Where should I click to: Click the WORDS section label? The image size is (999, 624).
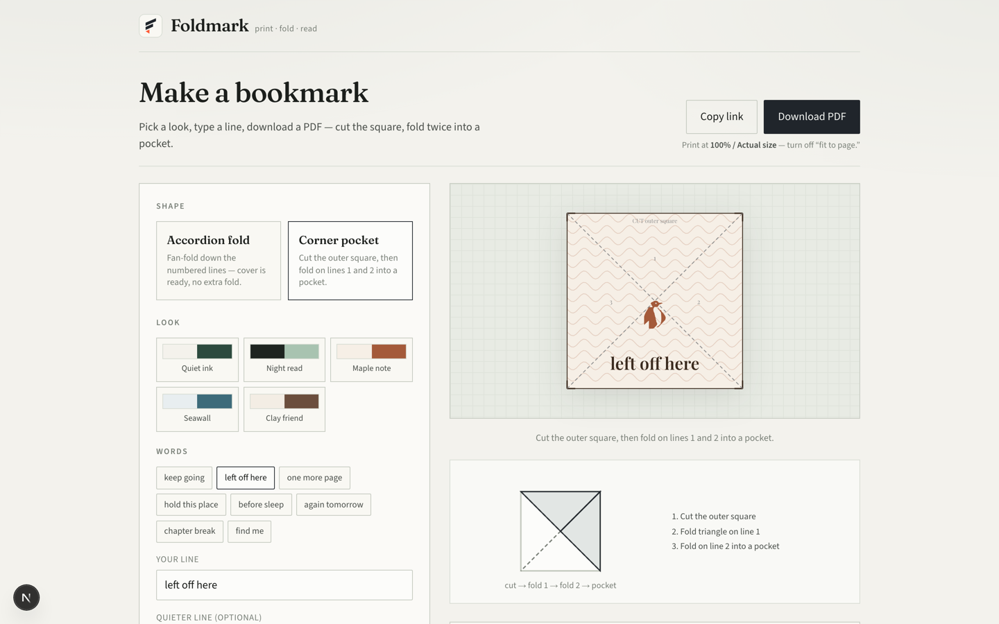[x=172, y=452]
